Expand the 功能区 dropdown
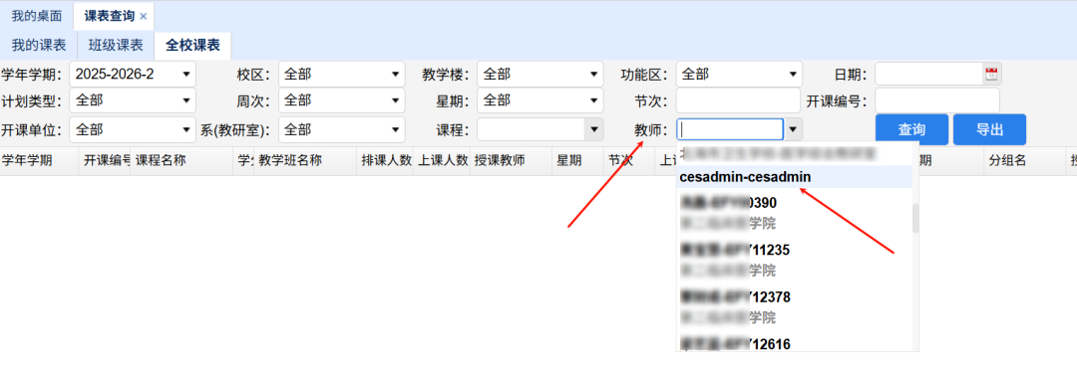1077x381 pixels. [739, 74]
